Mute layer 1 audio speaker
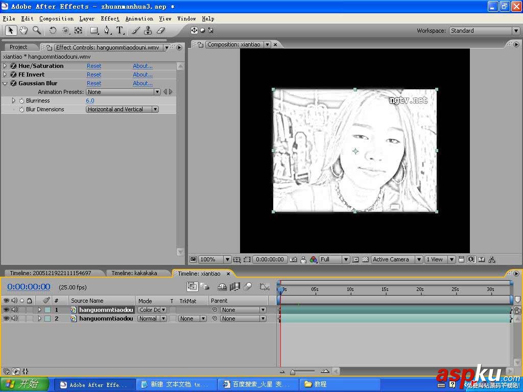The width and height of the screenshot is (523, 392). click(x=14, y=310)
